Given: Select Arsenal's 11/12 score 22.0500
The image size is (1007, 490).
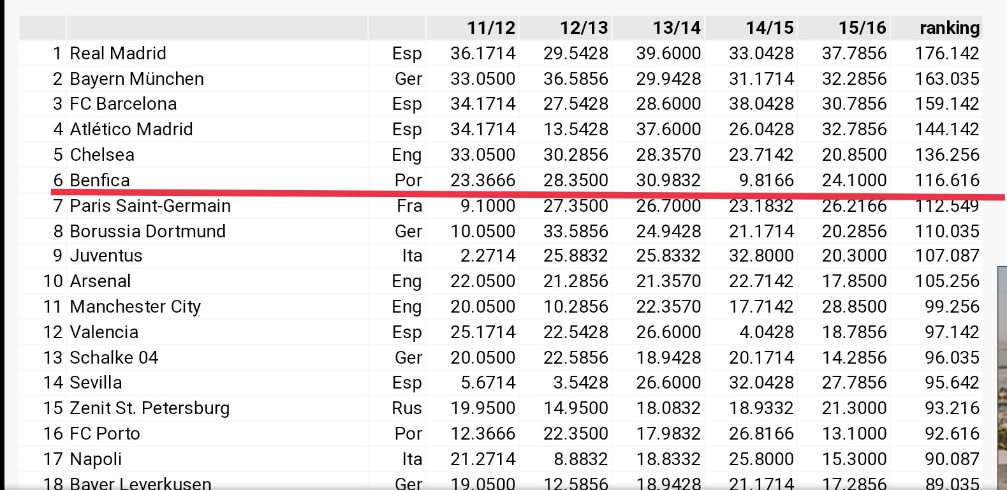Looking at the screenshot, I should [x=483, y=281].
